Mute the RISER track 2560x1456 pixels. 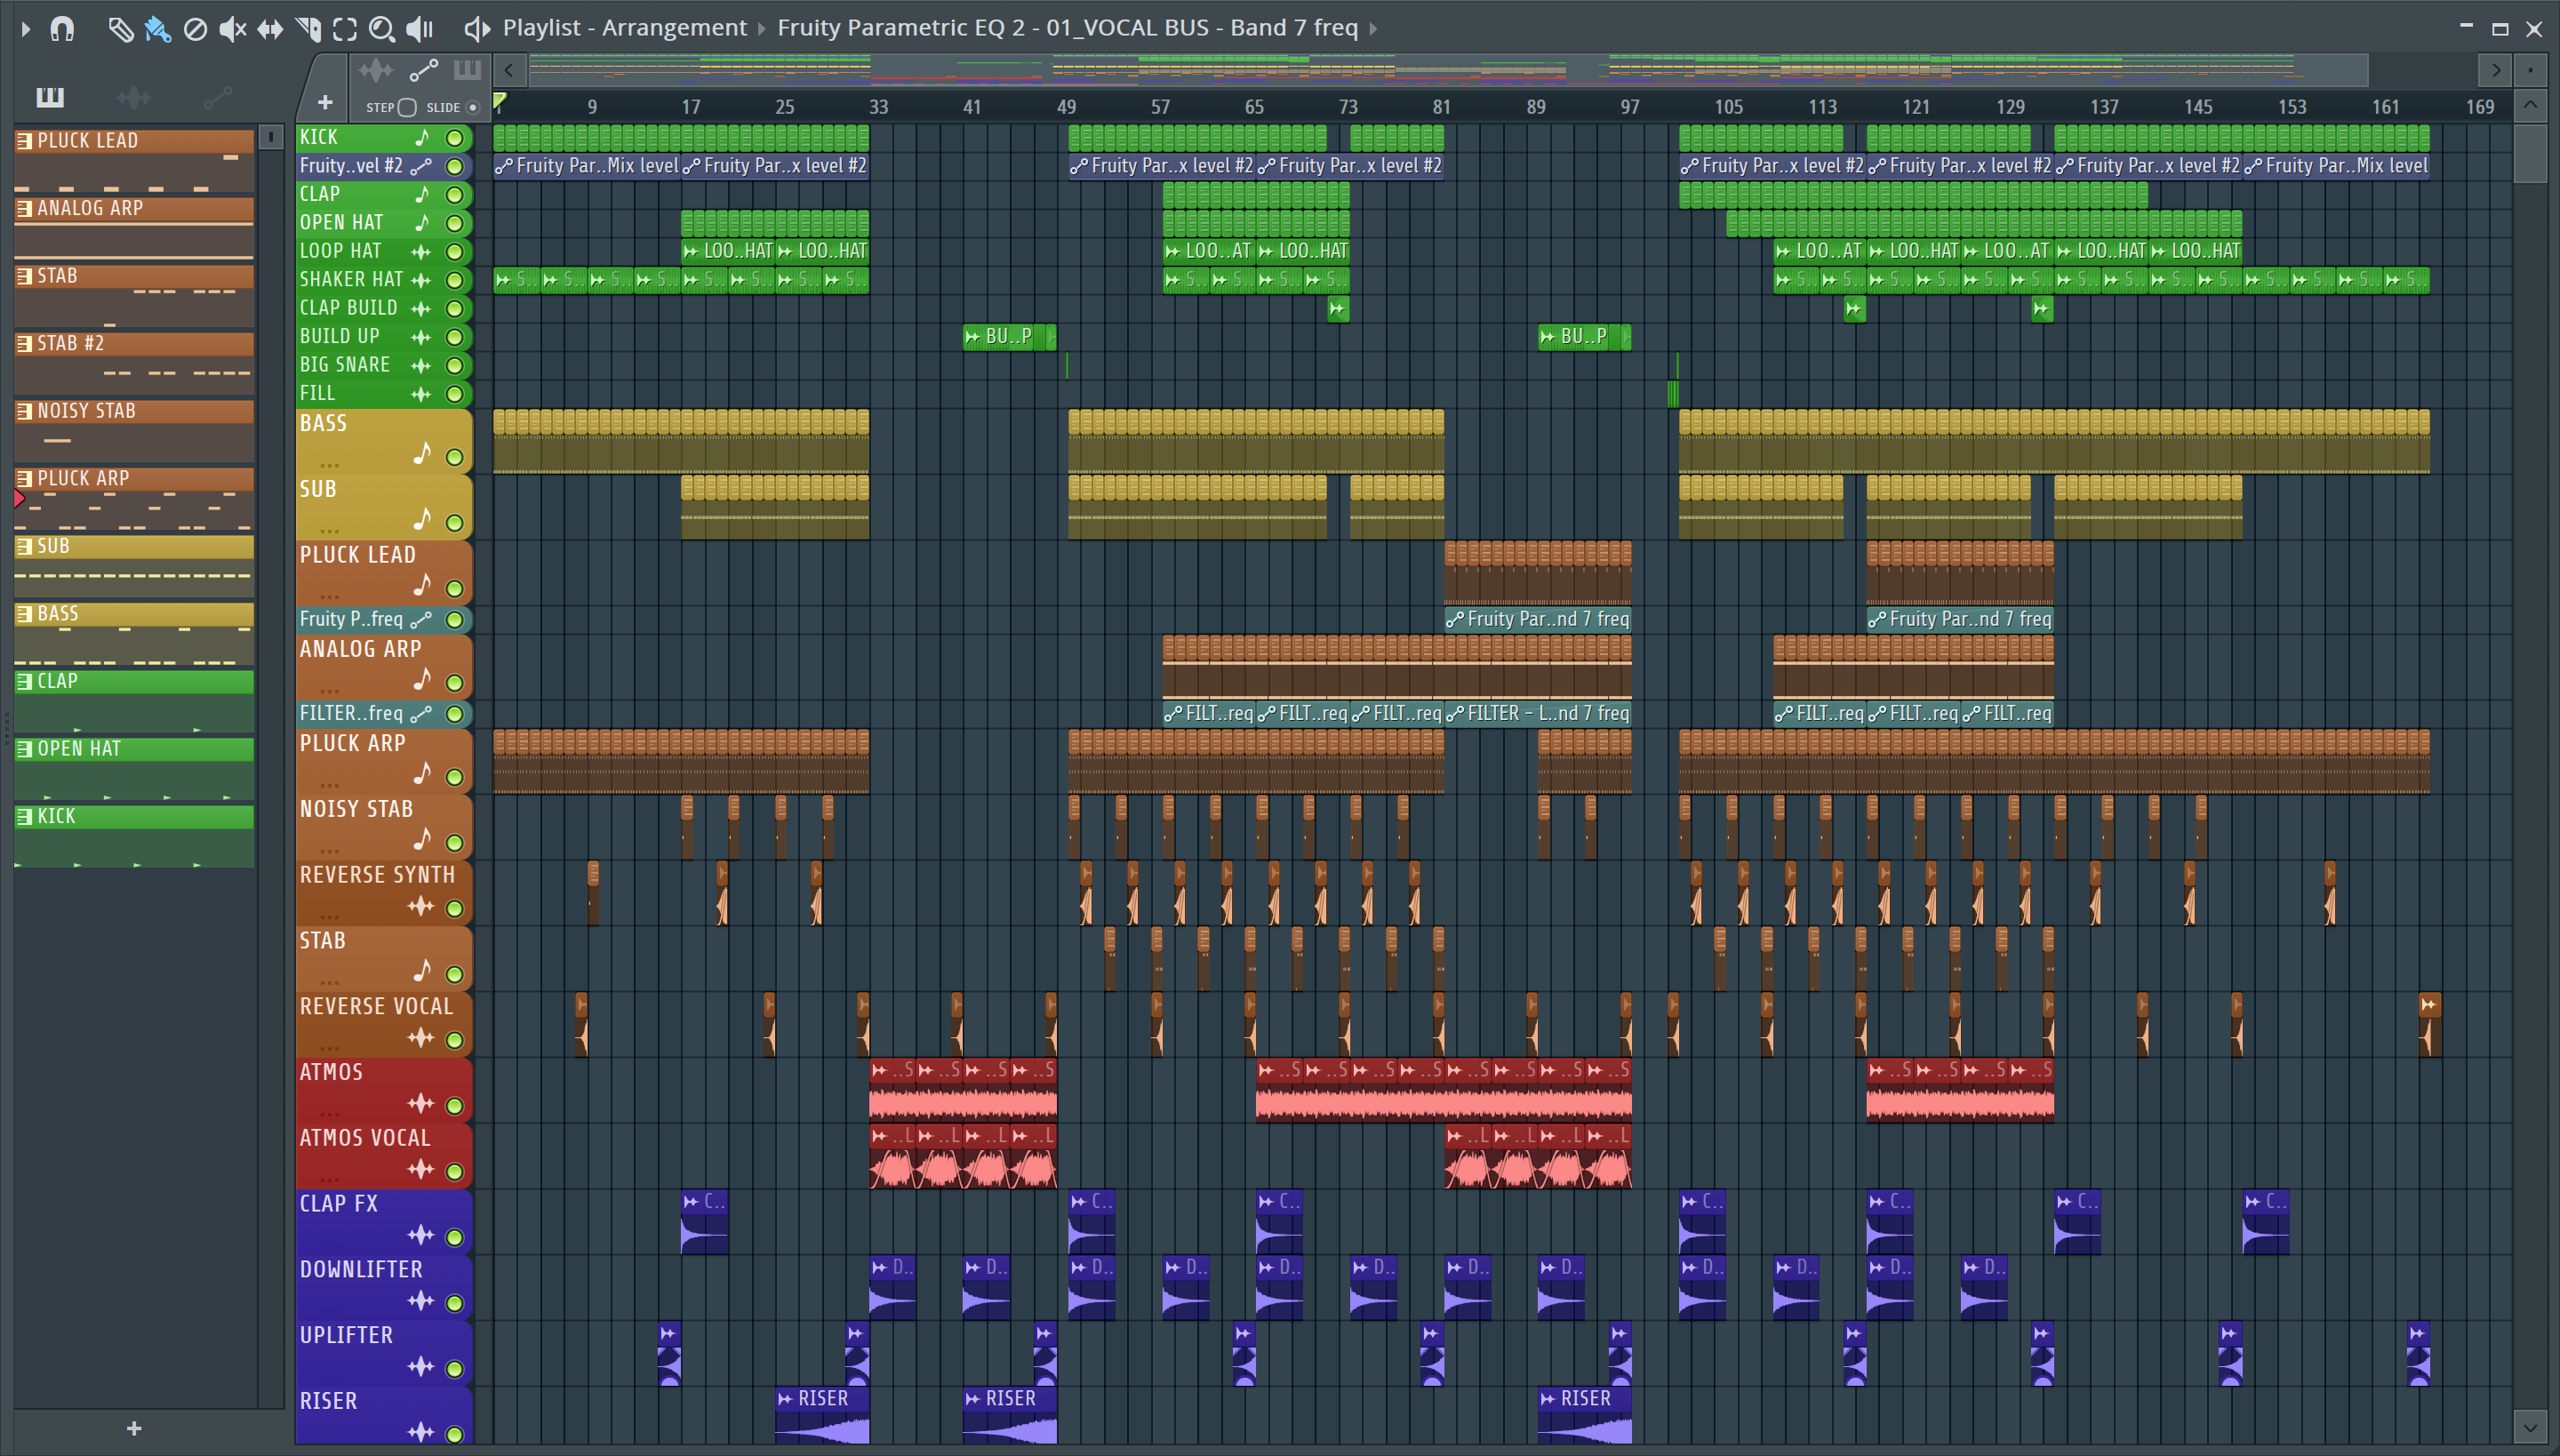pos(454,1434)
